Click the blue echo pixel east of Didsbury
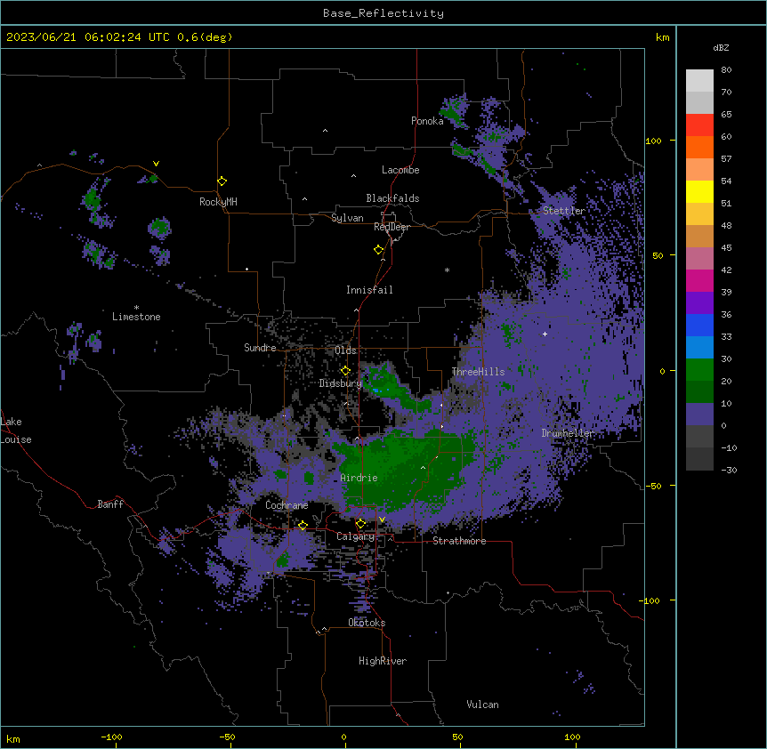This screenshot has width=767, height=749. pos(375,391)
